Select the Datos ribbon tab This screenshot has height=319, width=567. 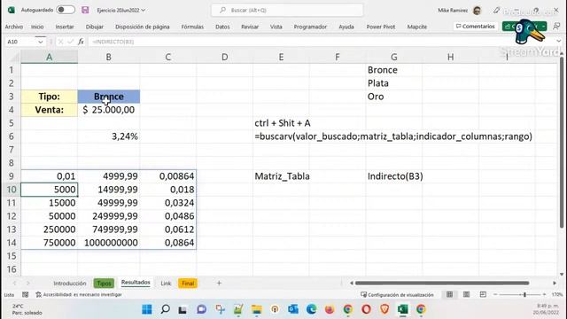click(x=222, y=27)
